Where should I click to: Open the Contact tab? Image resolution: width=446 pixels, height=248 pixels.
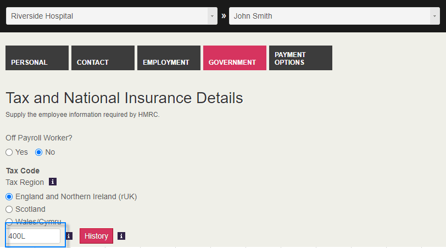(103, 58)
